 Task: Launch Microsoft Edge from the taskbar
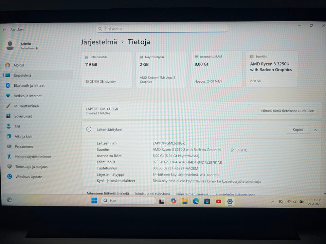click(196, 201)
